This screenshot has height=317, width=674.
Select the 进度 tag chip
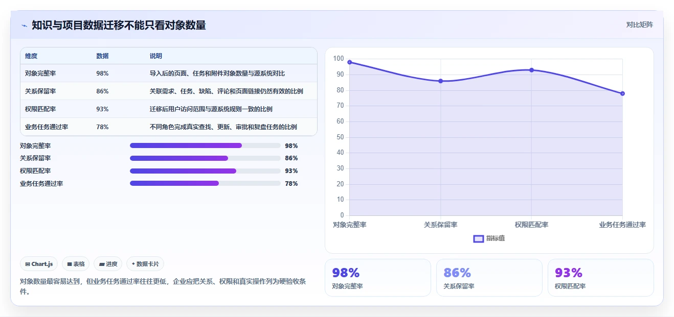point(108,264)
